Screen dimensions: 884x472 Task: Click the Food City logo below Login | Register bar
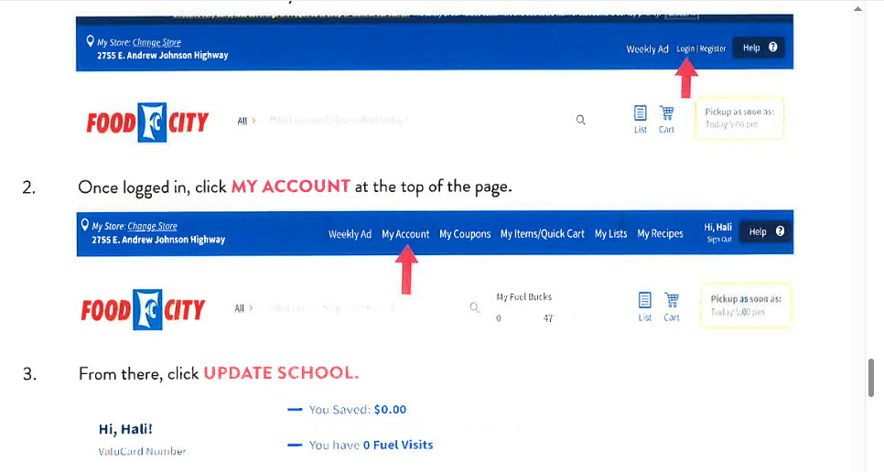coord(147,123)
